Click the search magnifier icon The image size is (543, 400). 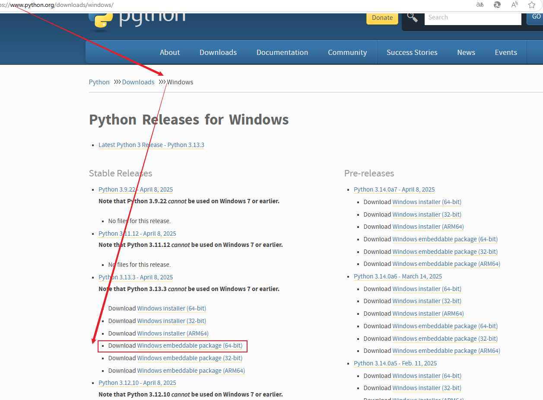tap(413, 18)
